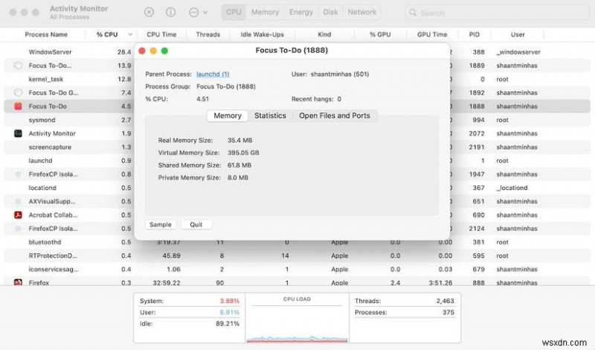Click the Private Memory Size value 8.0 MB
The image size is (595, 350).
(238, 177)
